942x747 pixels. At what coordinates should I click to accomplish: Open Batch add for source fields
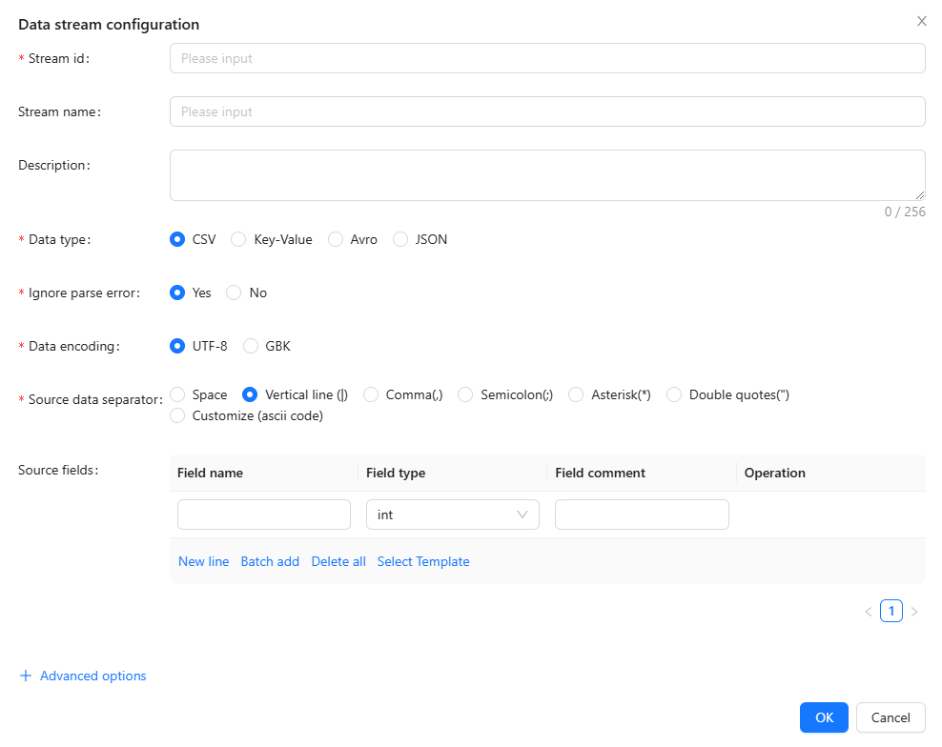270,561
